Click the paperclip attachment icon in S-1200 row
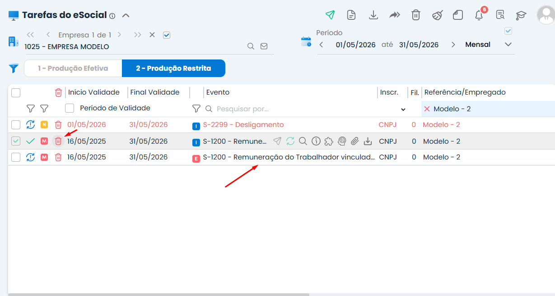The width and height of the screenshot is (555, 296). click(355, 141)
